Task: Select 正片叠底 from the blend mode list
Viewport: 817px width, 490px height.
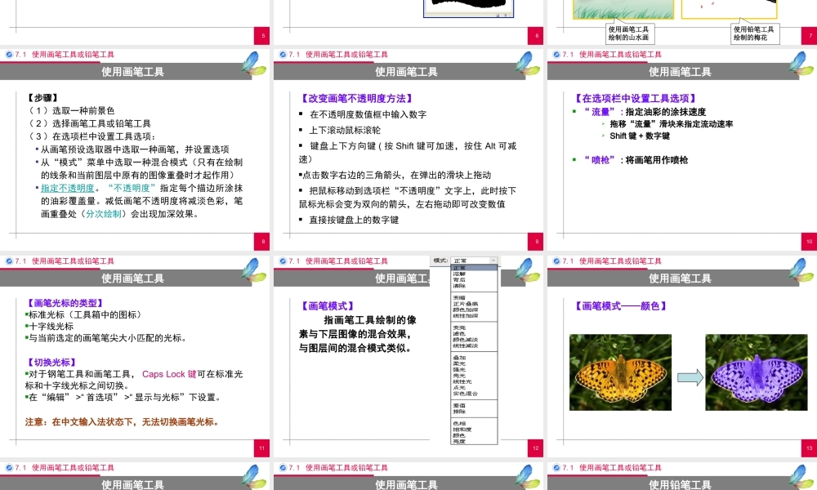Action: (467, 304)
